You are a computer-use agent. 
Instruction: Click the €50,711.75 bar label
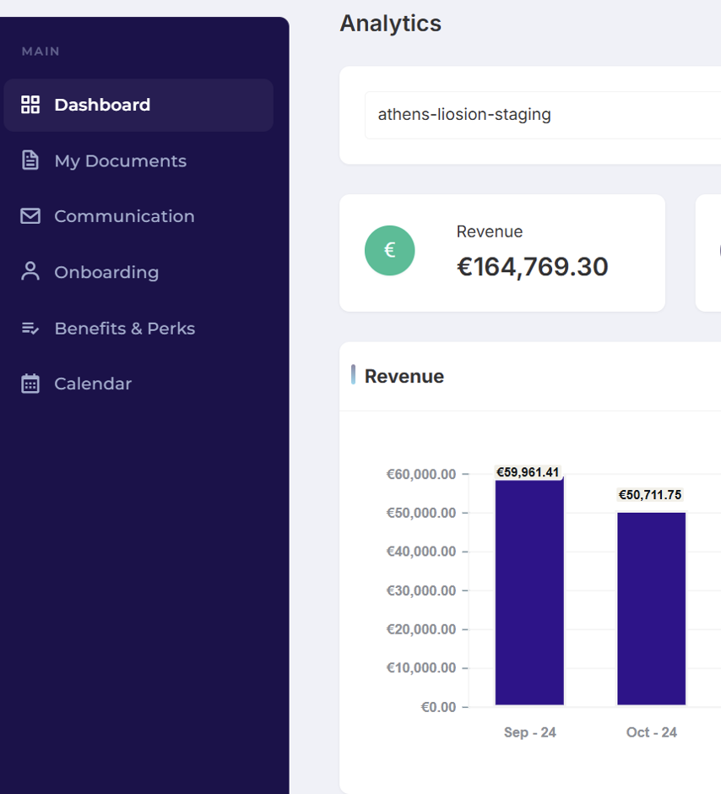(x=650, y=495)
